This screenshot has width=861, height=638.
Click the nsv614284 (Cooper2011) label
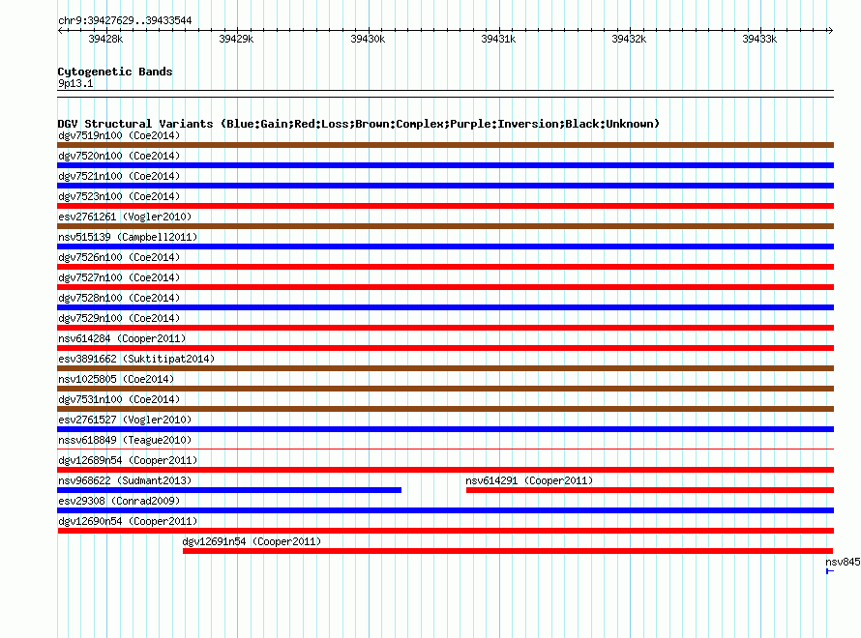pyautogui.click(x=122, y=338)
